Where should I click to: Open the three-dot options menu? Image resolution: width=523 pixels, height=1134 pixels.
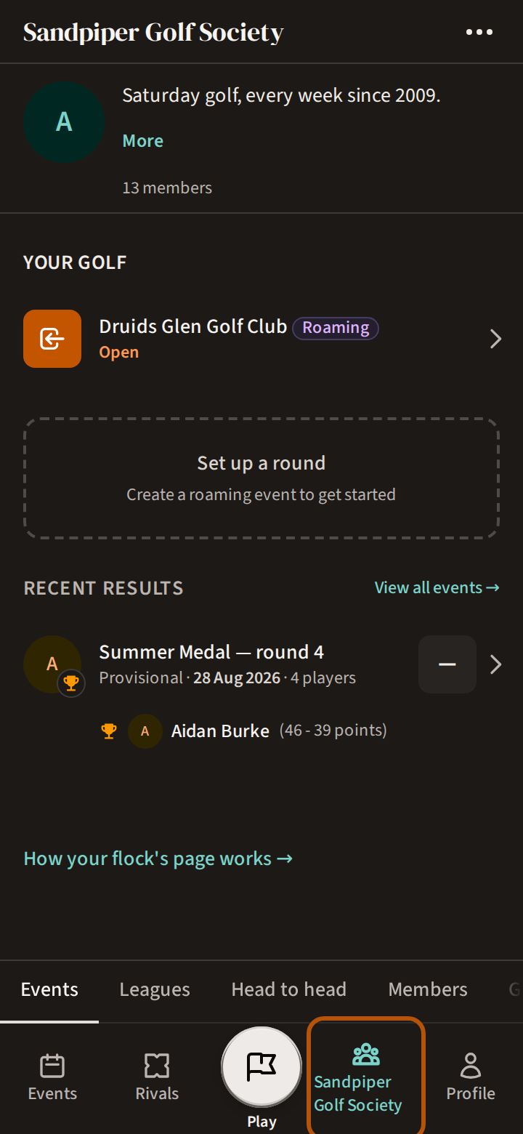pos(479,32)
